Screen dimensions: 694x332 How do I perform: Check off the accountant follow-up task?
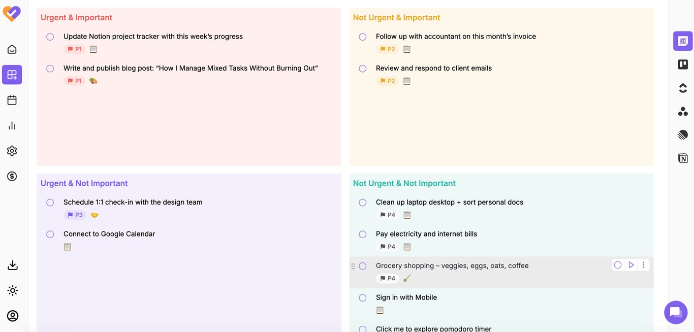[362, 37]
